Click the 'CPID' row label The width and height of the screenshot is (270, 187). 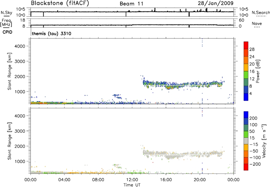[x=7, y=32]
